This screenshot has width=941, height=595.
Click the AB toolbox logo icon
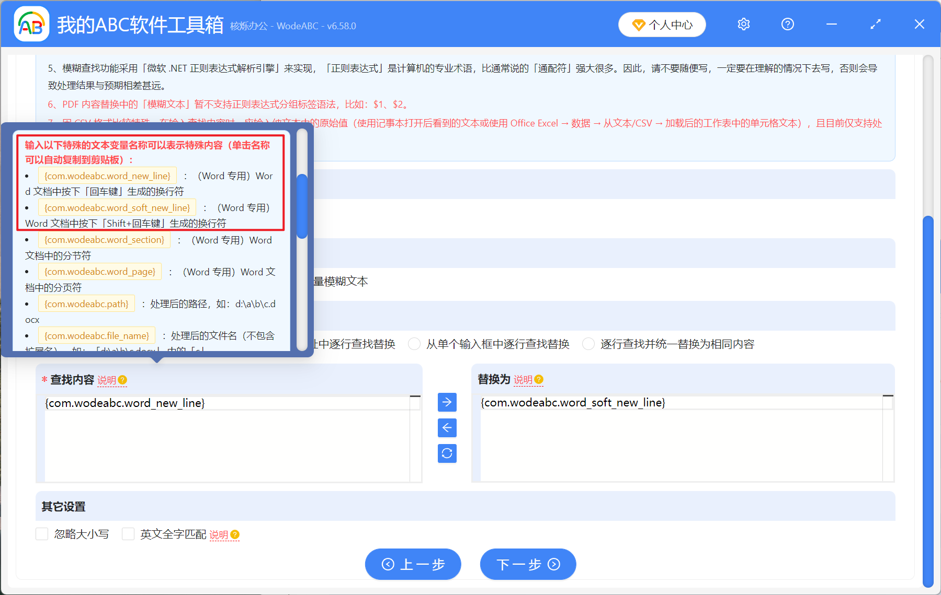(31, 24)
